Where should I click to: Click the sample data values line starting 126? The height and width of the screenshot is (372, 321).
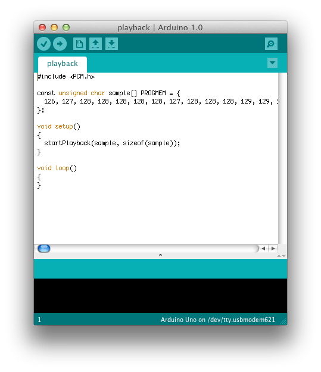click(x=161, y=102)
